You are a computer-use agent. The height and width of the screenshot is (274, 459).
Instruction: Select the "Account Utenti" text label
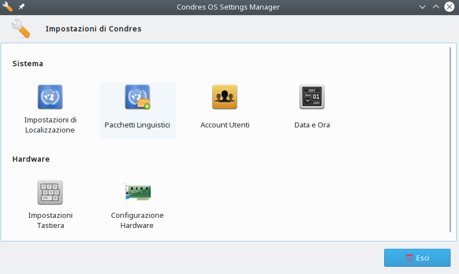click(x=225, y=125)
